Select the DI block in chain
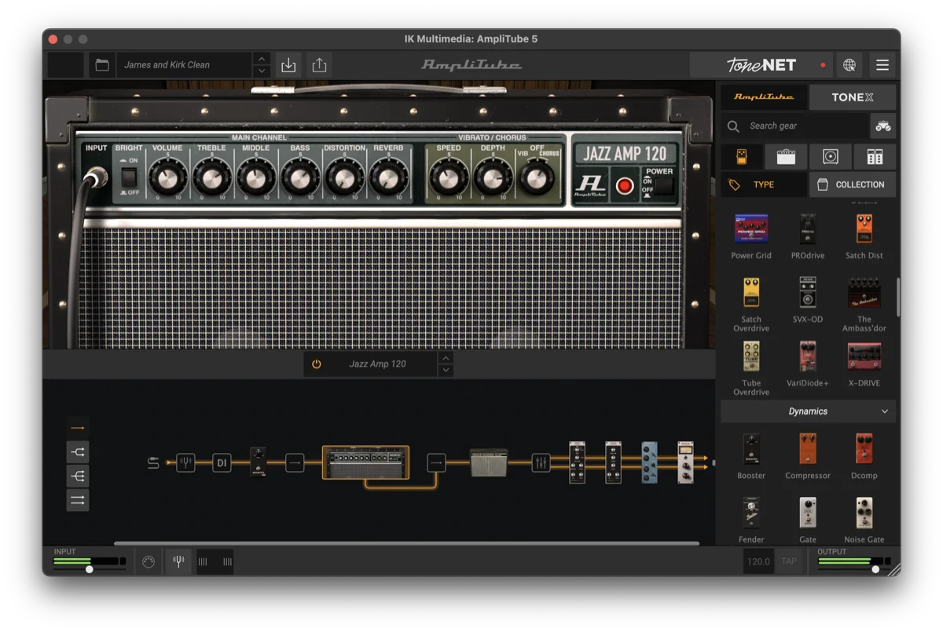This screenshot has width=943, height=632. point(222,463)
